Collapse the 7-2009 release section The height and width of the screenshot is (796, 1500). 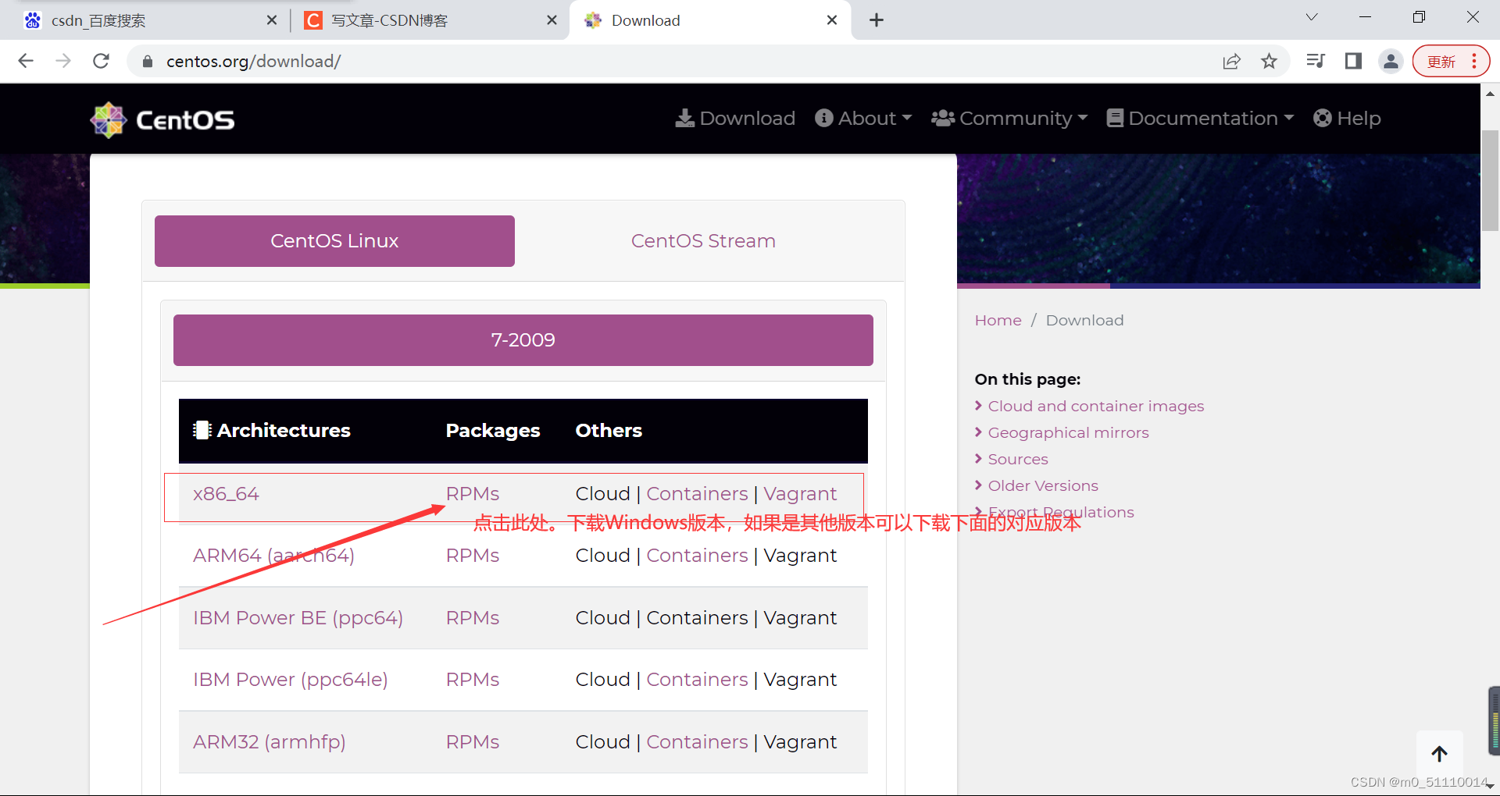pos(523,340)
